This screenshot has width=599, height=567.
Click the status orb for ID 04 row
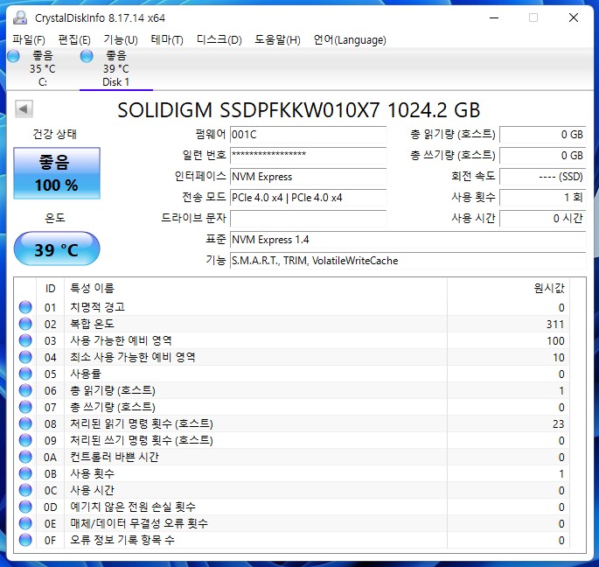pos(25,357)
